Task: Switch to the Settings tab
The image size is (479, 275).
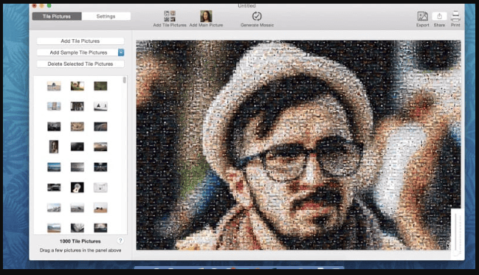Action: coord(106,16)
